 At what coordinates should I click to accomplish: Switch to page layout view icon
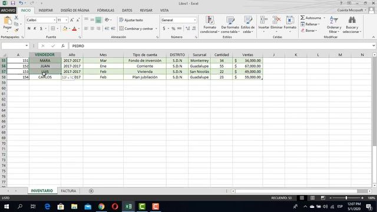(x=312, y=198)
